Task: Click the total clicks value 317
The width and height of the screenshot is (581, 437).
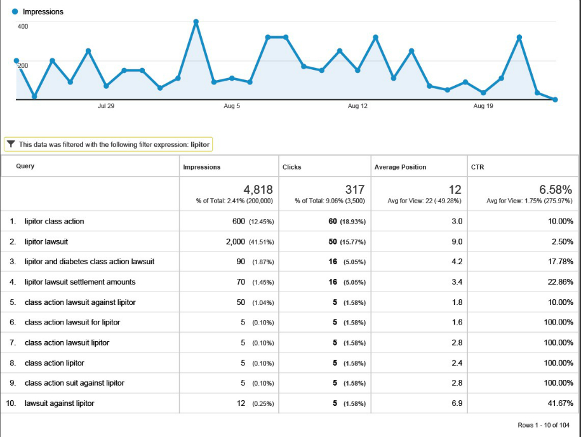Action: (355, 190)
